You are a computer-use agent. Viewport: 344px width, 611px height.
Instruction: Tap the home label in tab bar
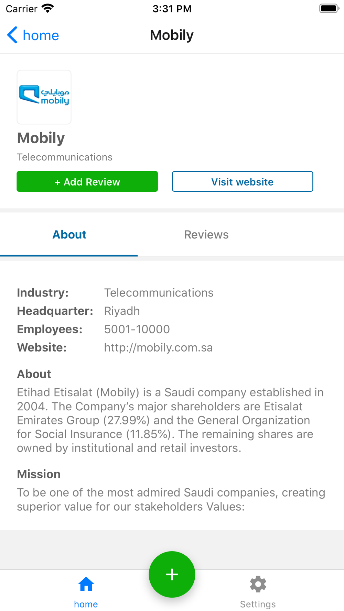(x=86, y=604)
